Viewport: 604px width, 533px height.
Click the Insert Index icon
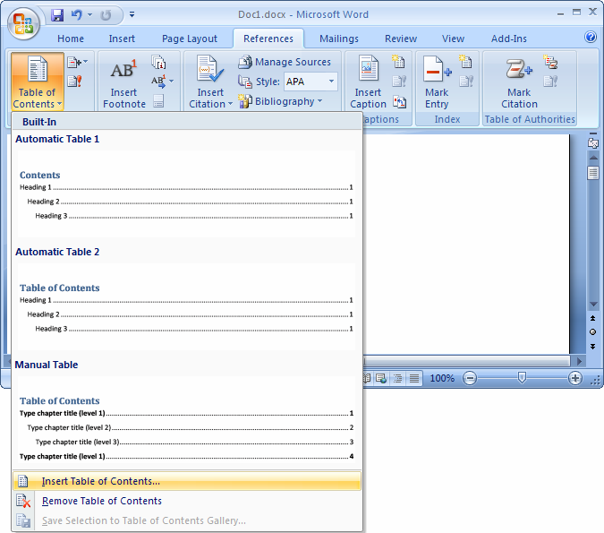(x=465, y=61)
